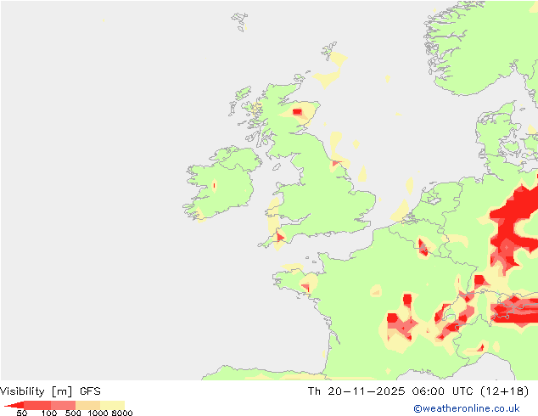Screen dimensions: 538x416
Task: Click the below-50 red arrow legend swatch
Action: coord(16,405)
